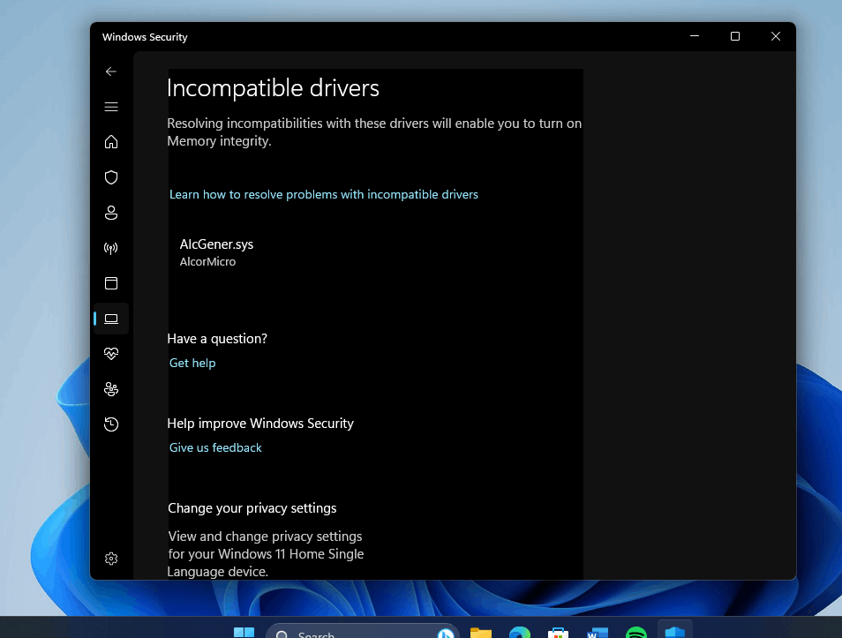Open App & browser control icon
842x638 pixels.
coord(111,283)
